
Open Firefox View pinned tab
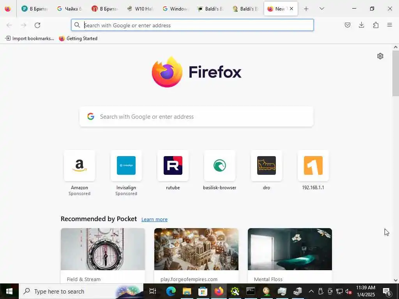[x=8, y=9]
